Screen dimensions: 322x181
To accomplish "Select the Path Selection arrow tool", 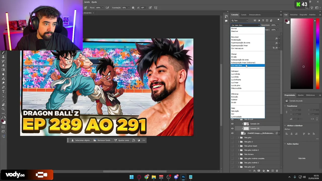I will pos(3,96).
